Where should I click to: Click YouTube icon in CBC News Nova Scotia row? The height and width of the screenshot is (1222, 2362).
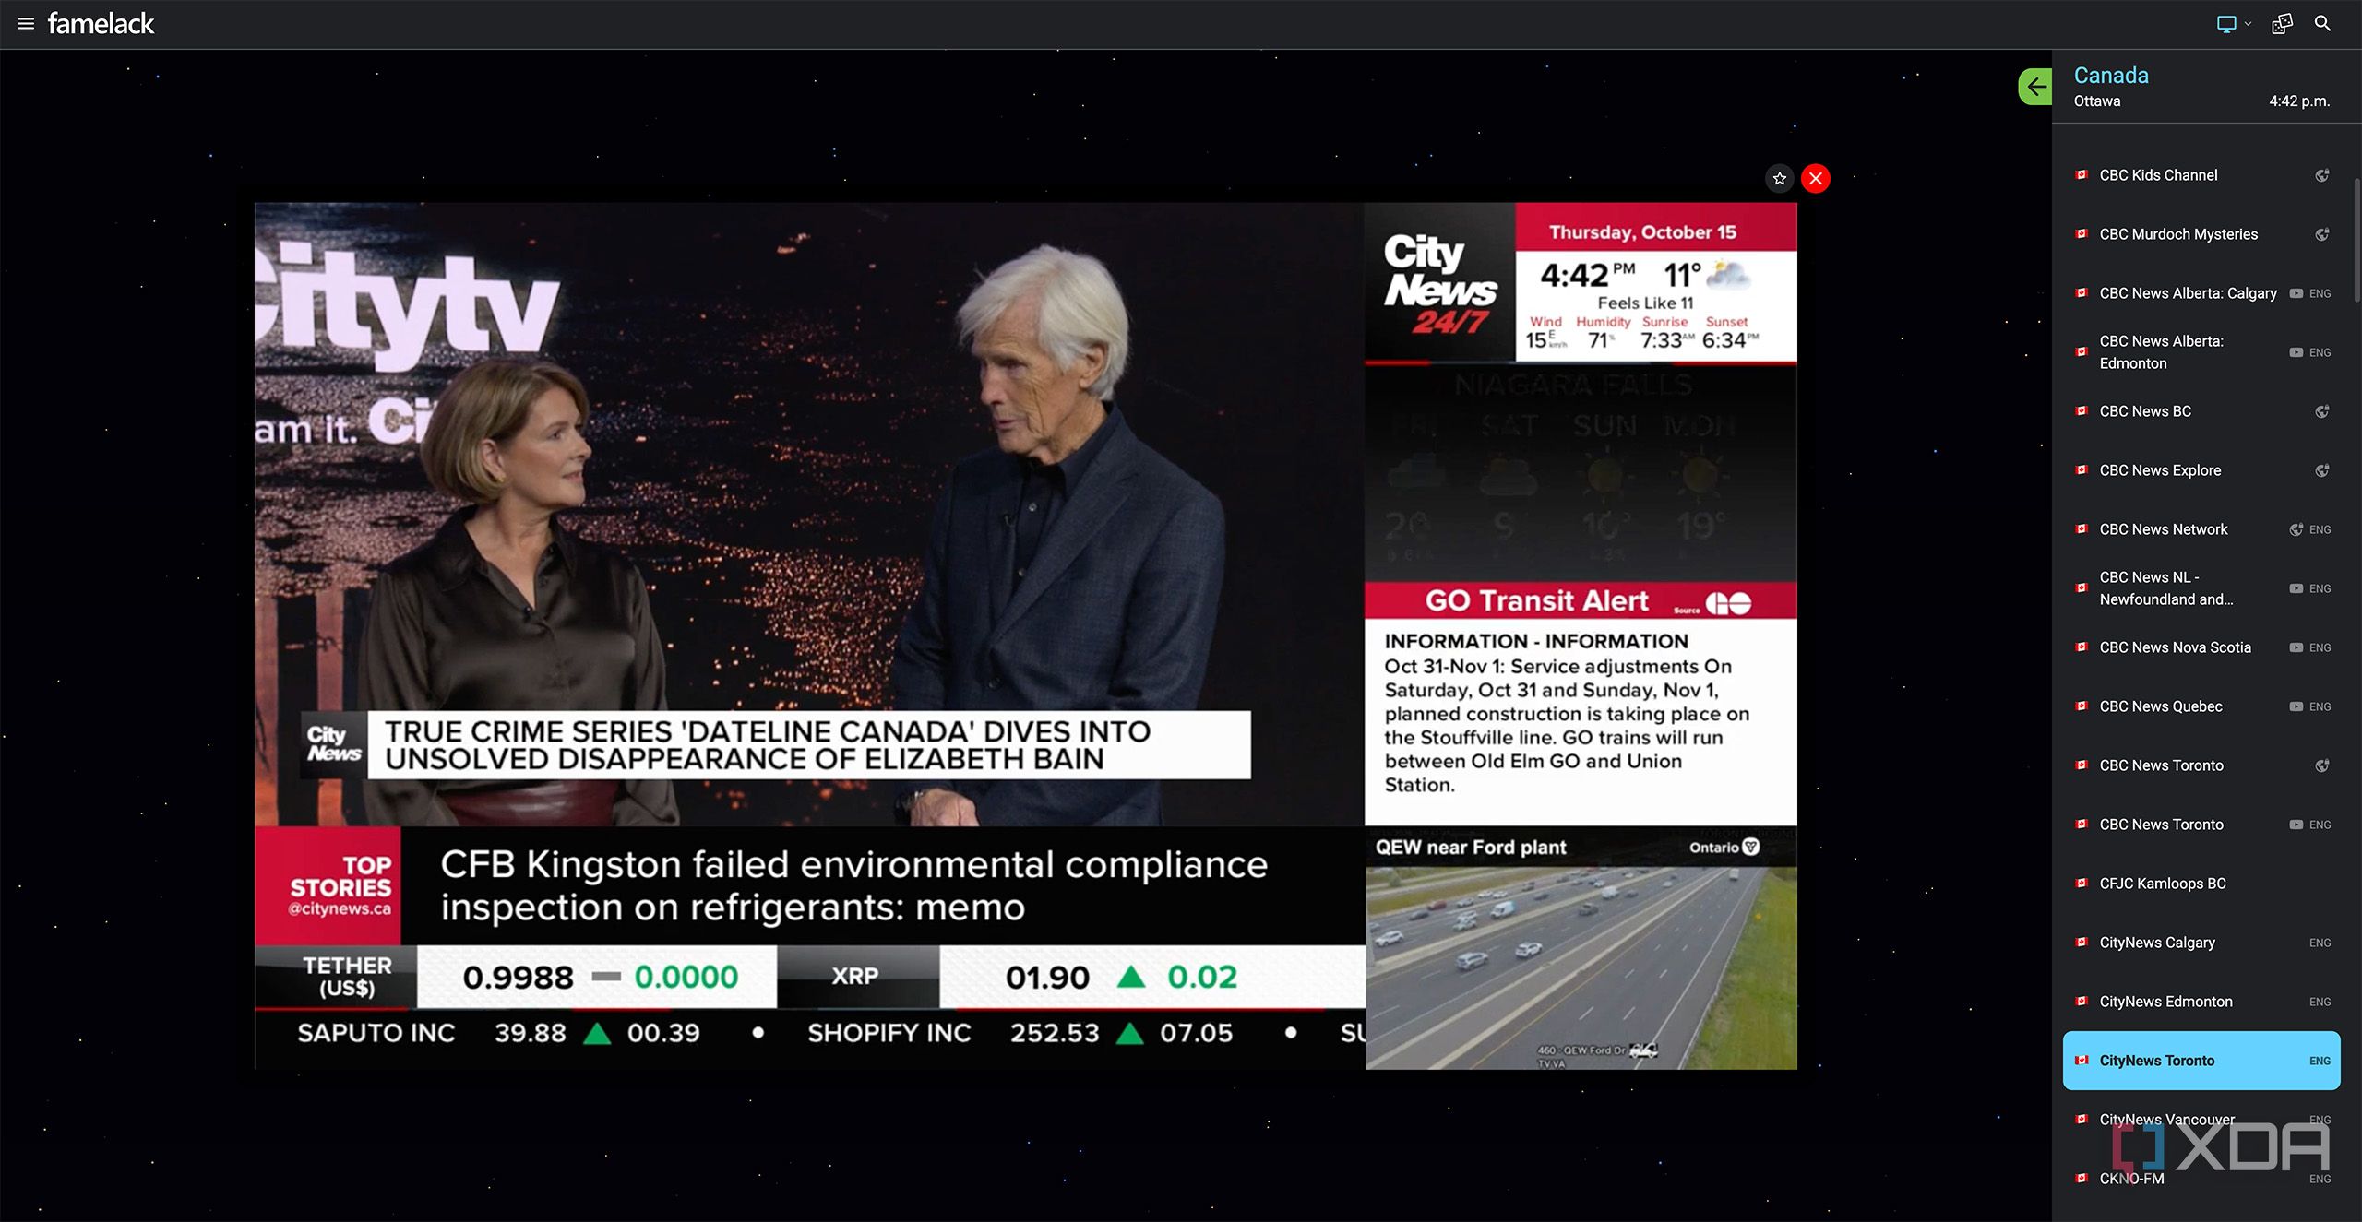point(2296,647)
